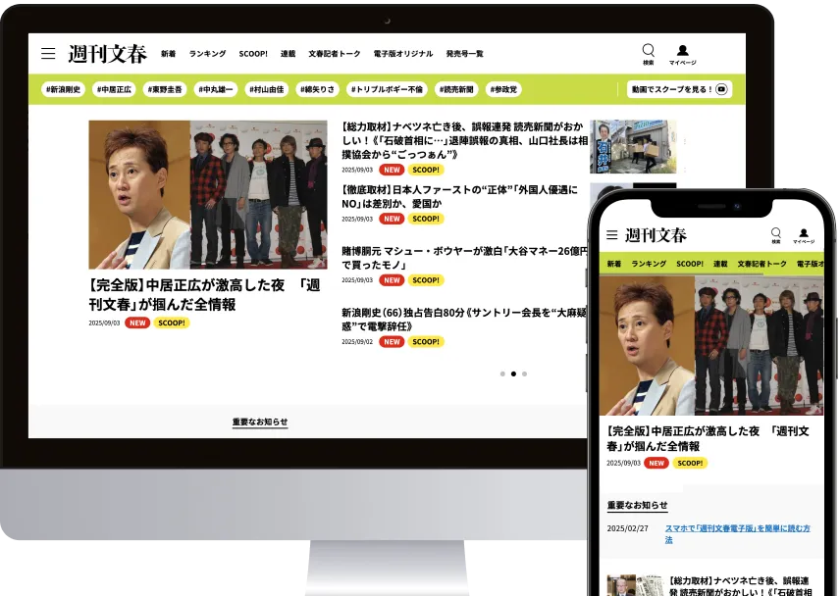Click the first carousel pagination dot

click(x=502, y=373)
